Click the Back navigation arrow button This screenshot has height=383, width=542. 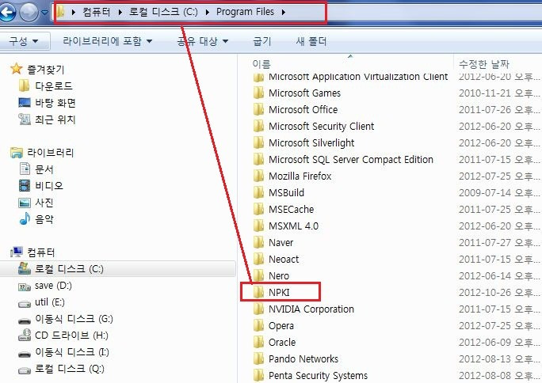pyautogui.click(x=7, y=12)
